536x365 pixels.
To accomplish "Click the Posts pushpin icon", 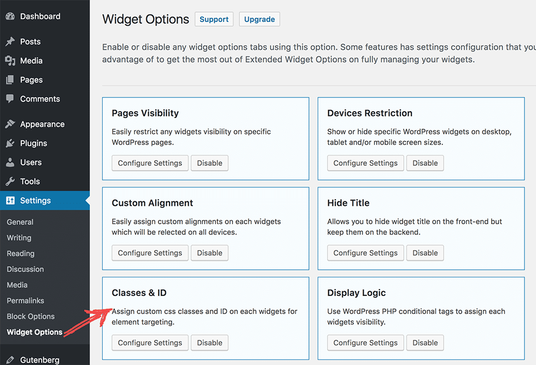I will tap(11, 41).
